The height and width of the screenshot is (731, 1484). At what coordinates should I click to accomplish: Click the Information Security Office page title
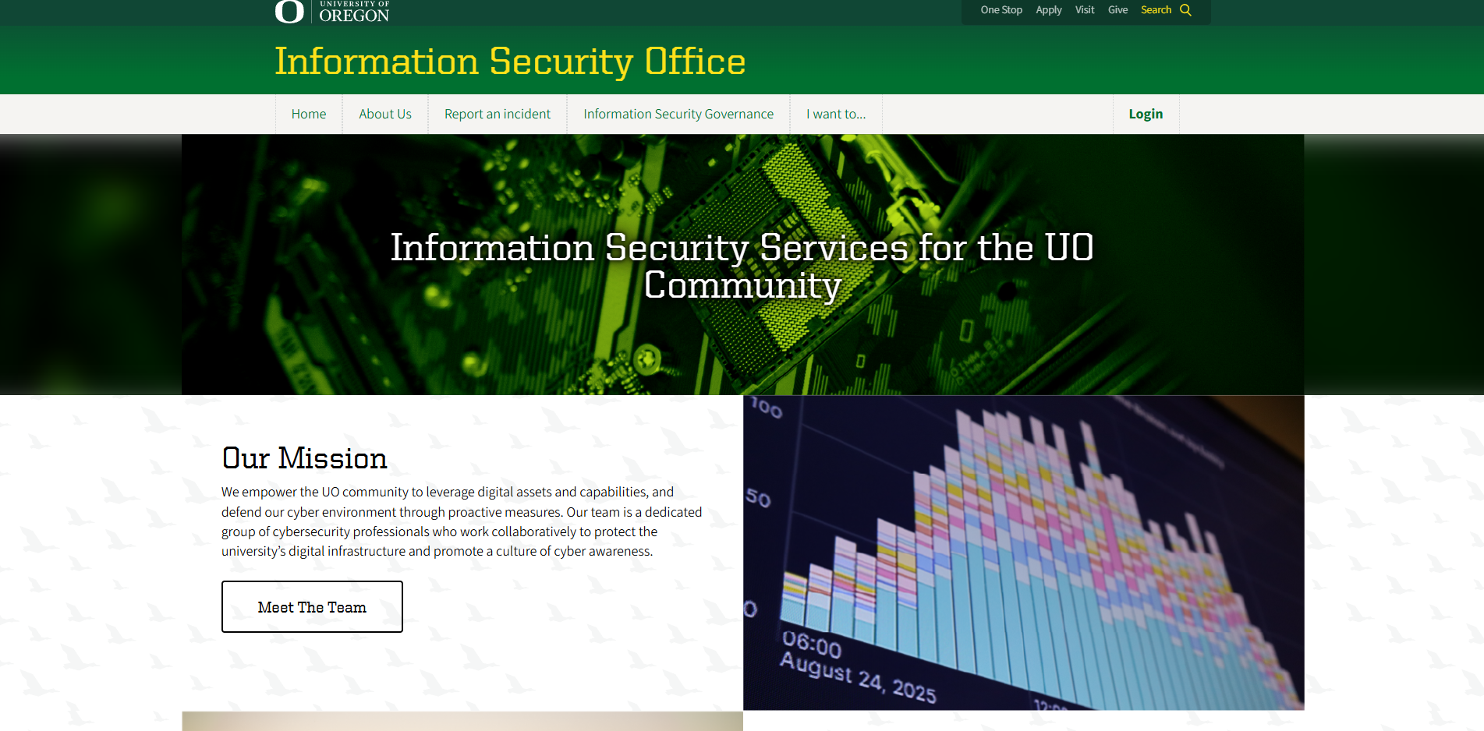(x=508, y=62)
